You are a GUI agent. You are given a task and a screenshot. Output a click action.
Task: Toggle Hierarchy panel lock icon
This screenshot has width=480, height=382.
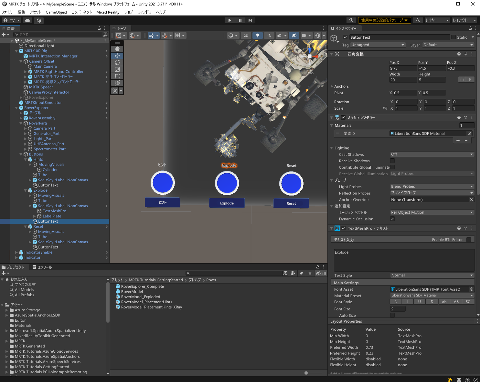99,28
